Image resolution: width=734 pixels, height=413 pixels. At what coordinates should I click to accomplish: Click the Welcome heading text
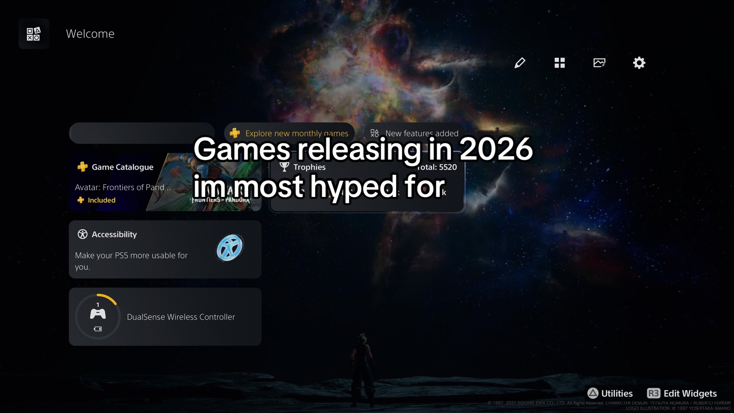[x=90, y=34]
